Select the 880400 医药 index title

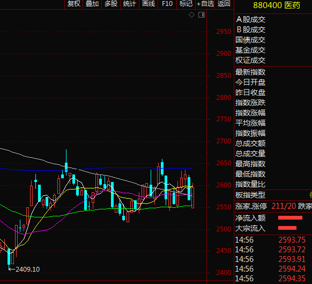pyautogui.click(x=277, y=5)
